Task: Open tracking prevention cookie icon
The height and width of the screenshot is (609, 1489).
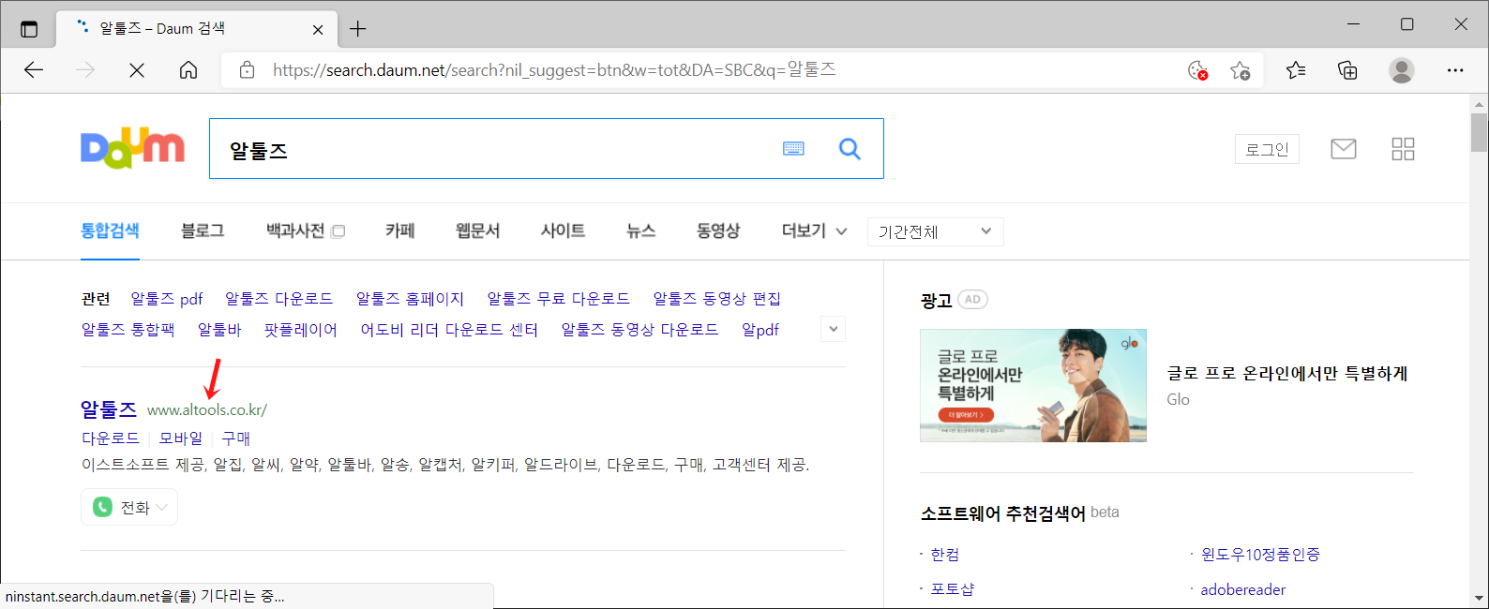Action: tap(1197, 70)
